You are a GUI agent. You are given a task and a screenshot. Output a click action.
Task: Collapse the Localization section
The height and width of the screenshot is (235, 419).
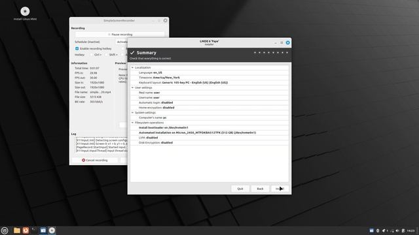pyautogui.click(x=132, y=68)
